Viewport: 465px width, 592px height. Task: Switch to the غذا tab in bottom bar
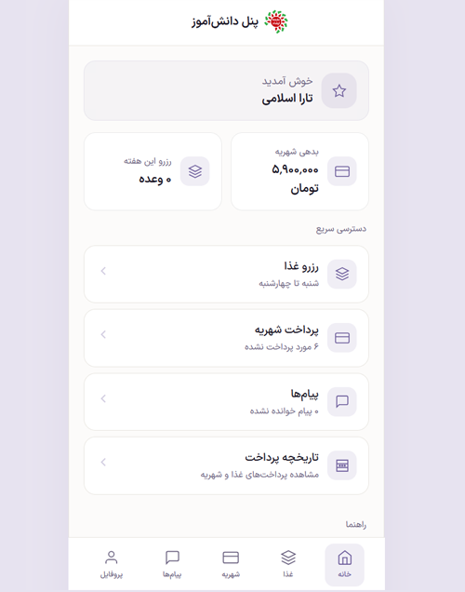point(288,564)
